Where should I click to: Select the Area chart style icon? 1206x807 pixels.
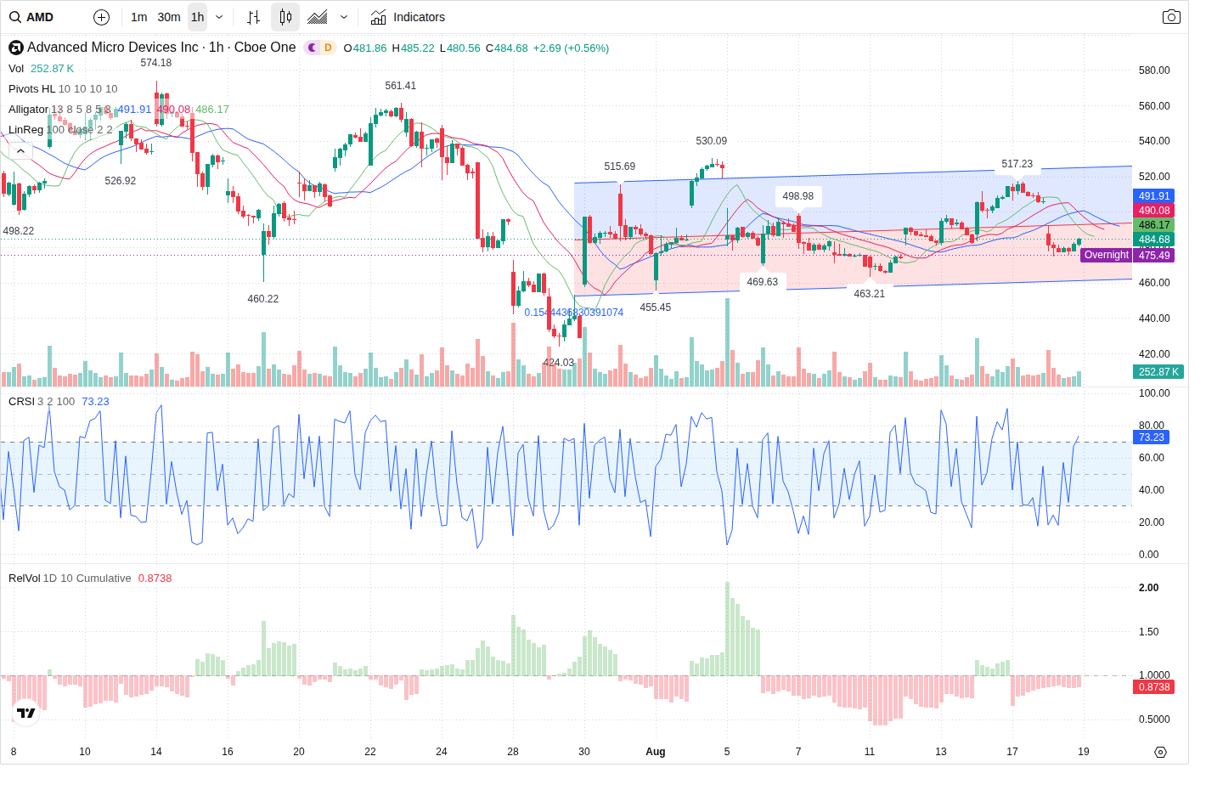pyautogui.click(x=318, y=17)
